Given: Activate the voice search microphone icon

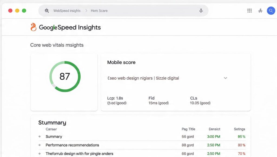Looking at the screenshot, I should coord(201,10).
